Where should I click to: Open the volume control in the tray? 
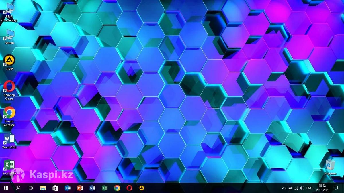(302, 188)
